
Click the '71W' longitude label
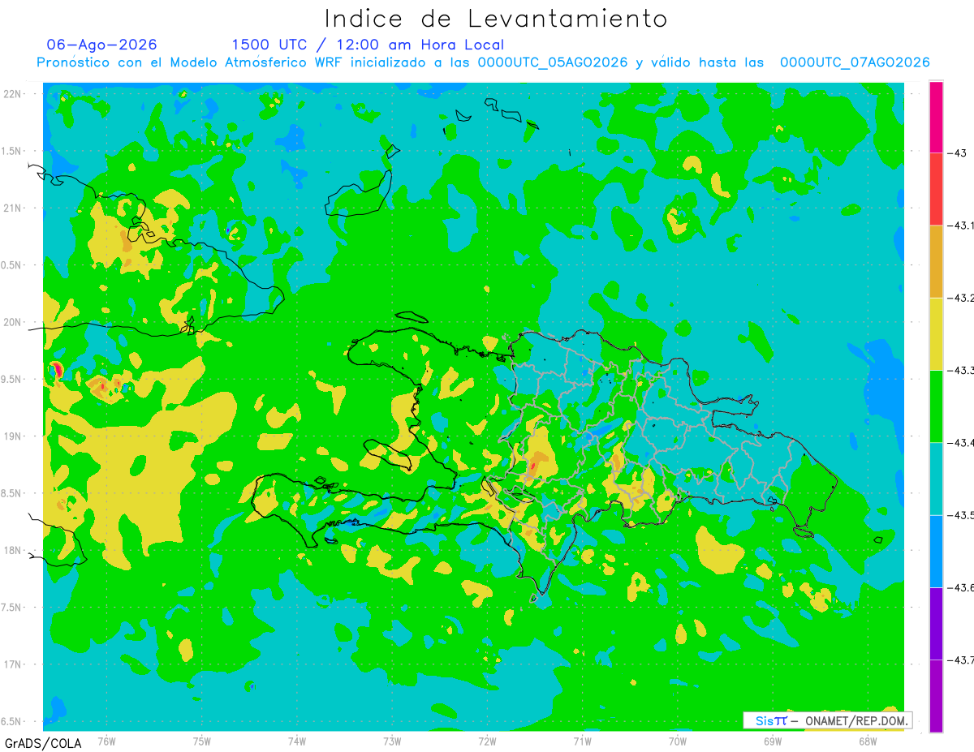tap(582, 741)
